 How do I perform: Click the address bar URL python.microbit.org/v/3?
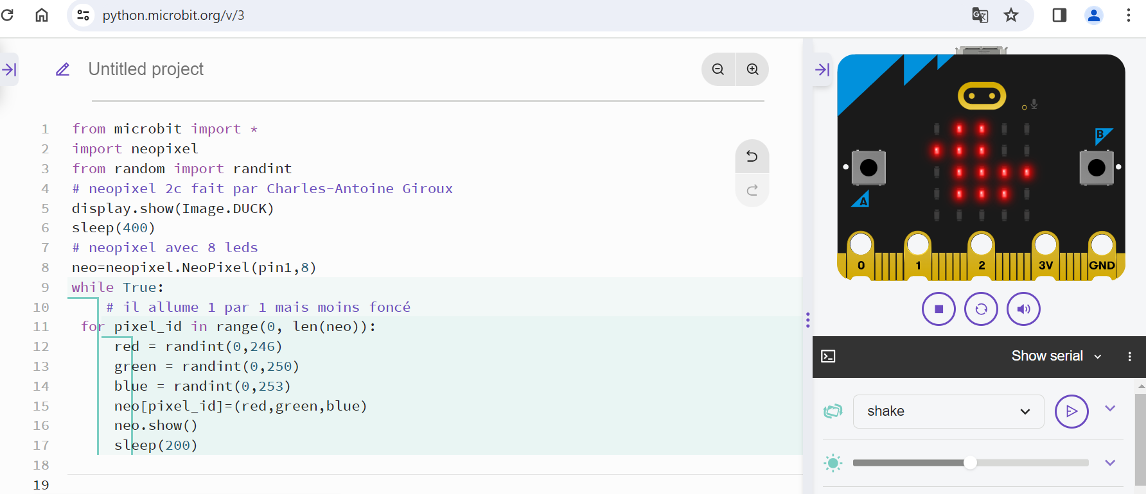tap(173, 15)
